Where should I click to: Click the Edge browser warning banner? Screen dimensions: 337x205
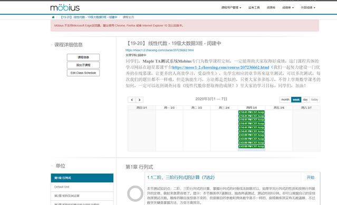point(185,25)
